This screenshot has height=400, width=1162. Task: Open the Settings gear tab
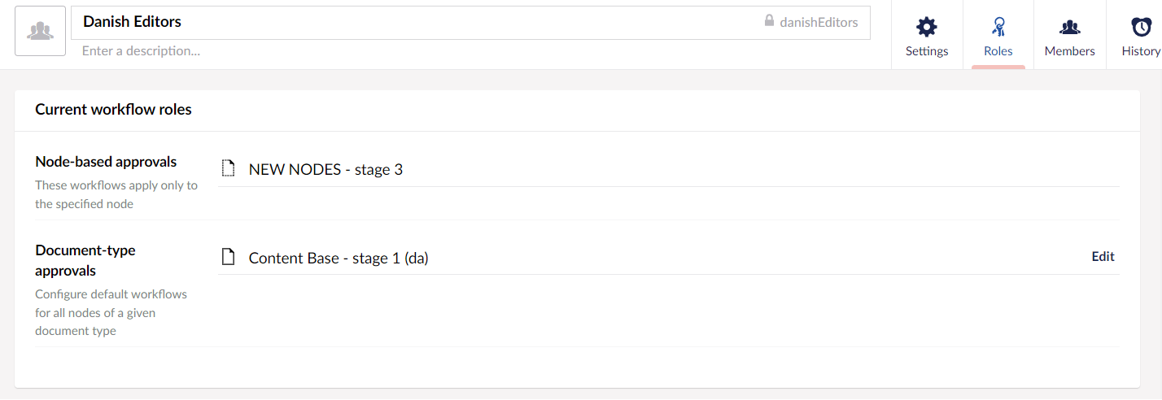click(x=926, y=28)
